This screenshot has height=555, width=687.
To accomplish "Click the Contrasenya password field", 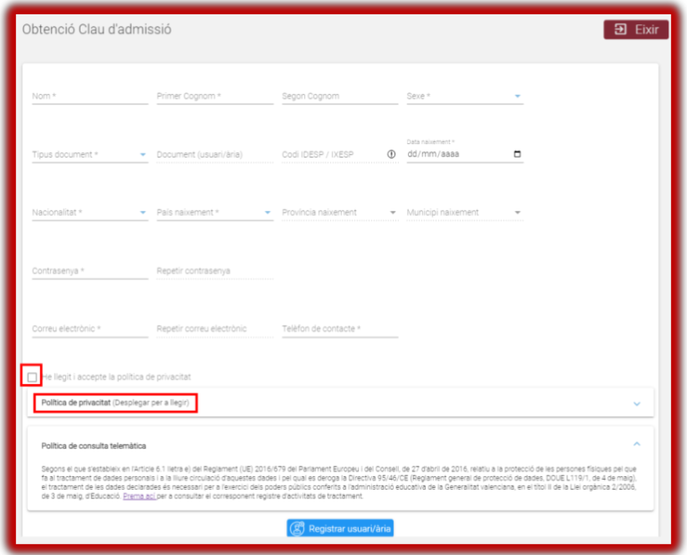I will (x=89, y=271).
